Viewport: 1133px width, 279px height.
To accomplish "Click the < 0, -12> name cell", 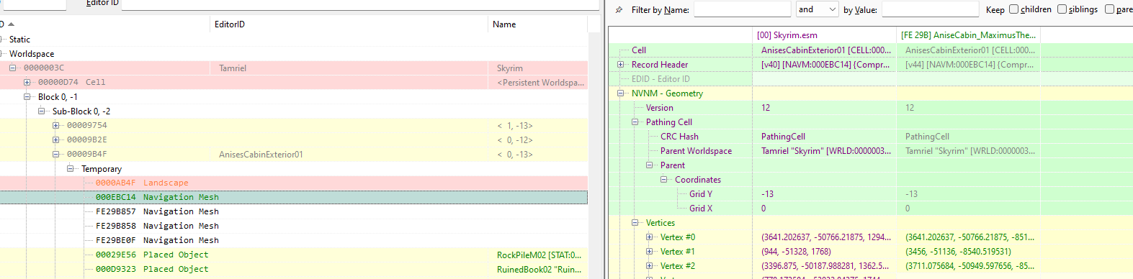I will pos(515,139).
